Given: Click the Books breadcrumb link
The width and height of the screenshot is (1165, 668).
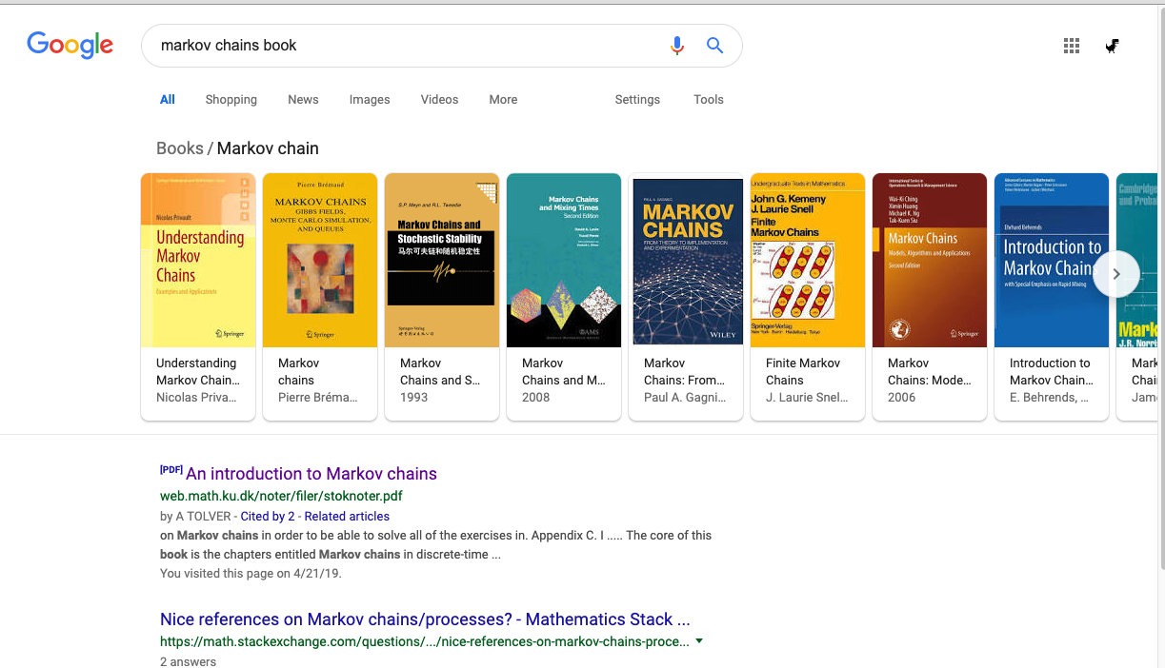Looking at the screenshot, I should 180,148.
